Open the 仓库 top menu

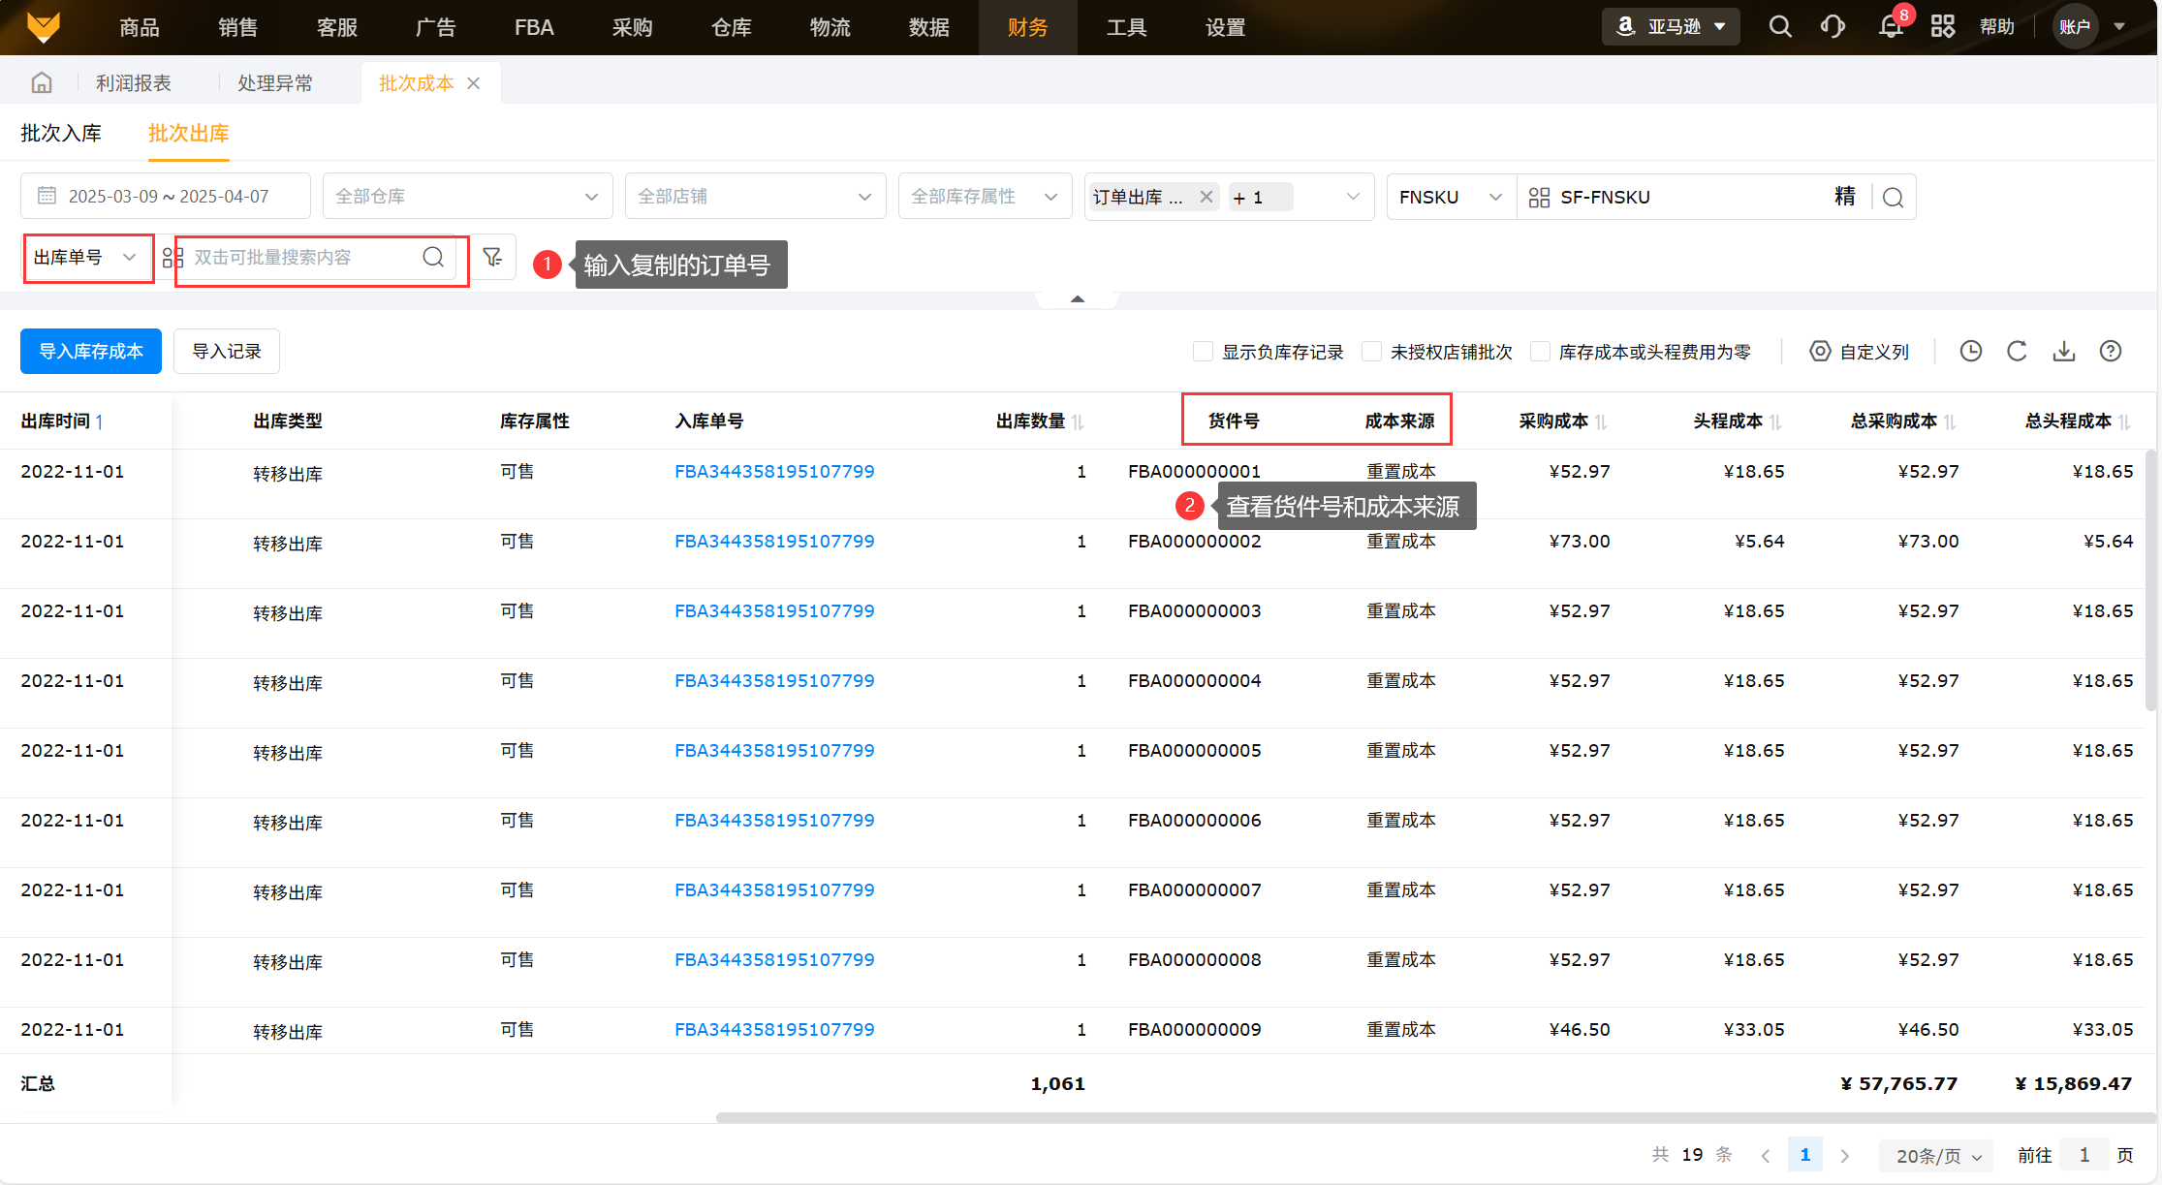[731, 27]
